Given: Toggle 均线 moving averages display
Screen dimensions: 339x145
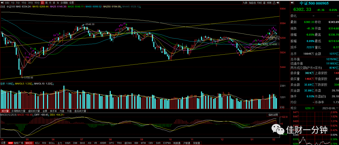Looking at the screenshot, I should click(260, 3).
